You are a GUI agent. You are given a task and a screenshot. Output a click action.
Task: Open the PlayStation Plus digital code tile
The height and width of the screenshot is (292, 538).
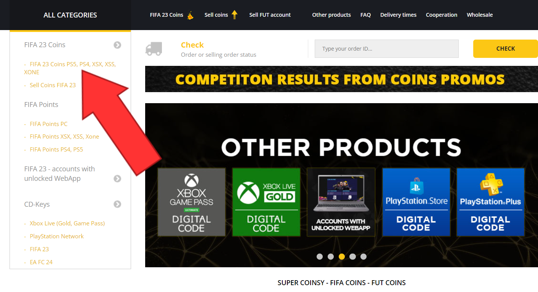coord(490,202)
